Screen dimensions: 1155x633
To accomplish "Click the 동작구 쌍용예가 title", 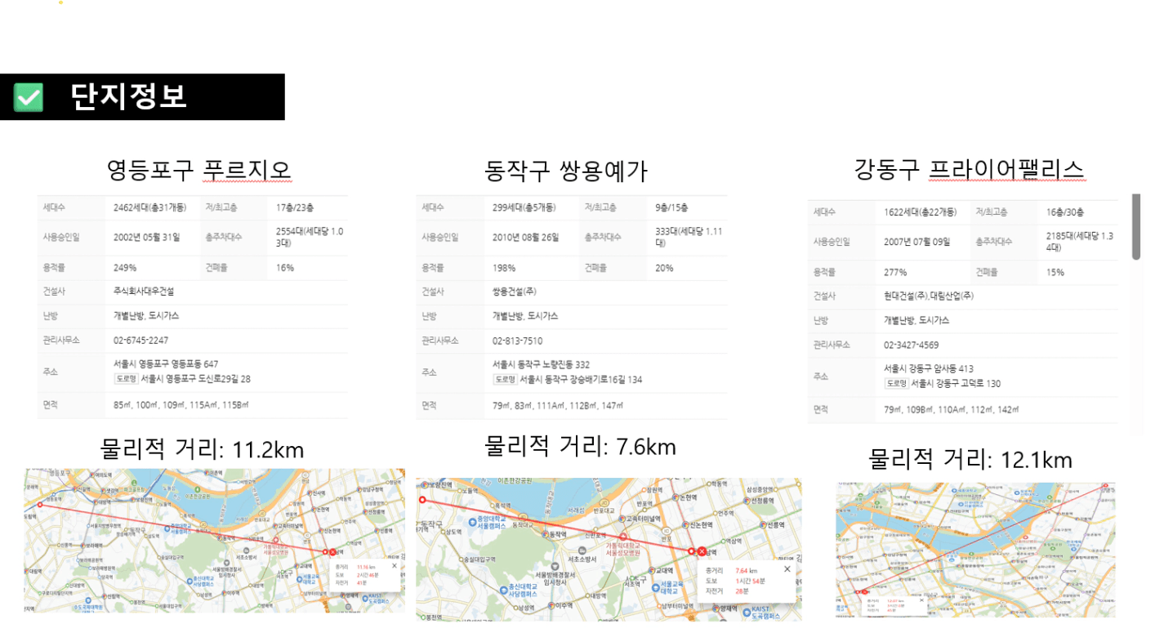I will tap(566, 170).
